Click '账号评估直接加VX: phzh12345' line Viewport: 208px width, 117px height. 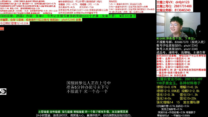coord(177,45)
